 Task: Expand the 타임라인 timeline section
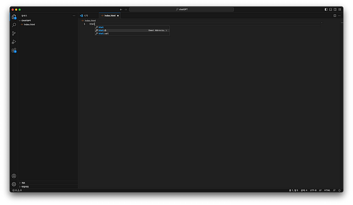[x=25, y=186]
